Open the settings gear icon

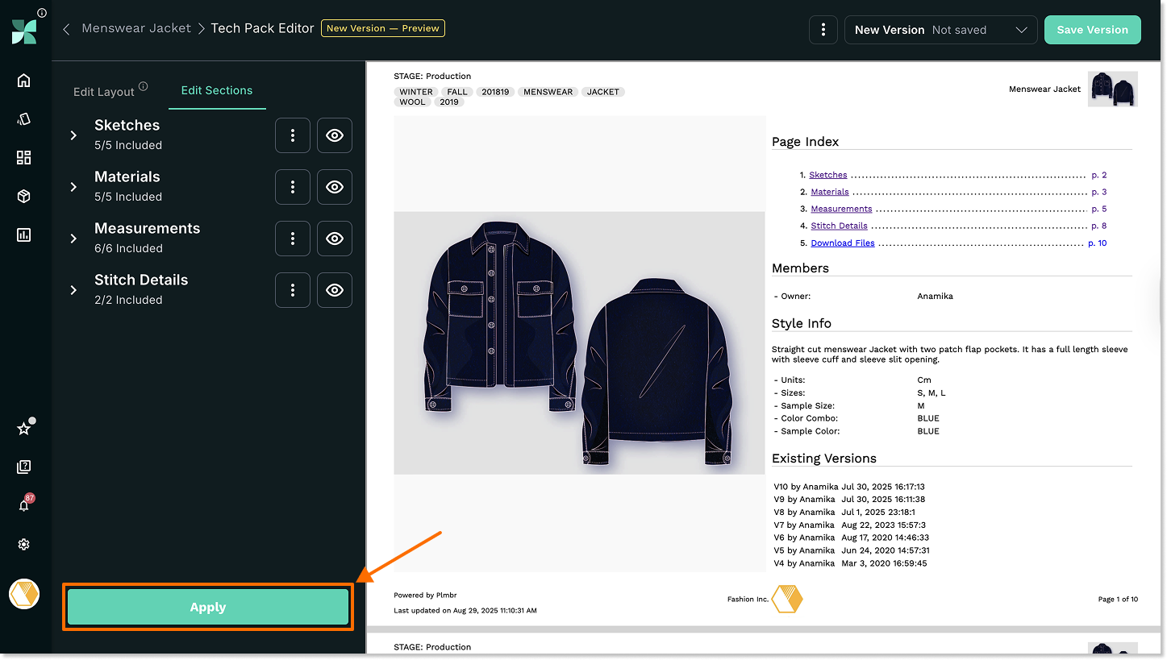click(x=24, y=545)
